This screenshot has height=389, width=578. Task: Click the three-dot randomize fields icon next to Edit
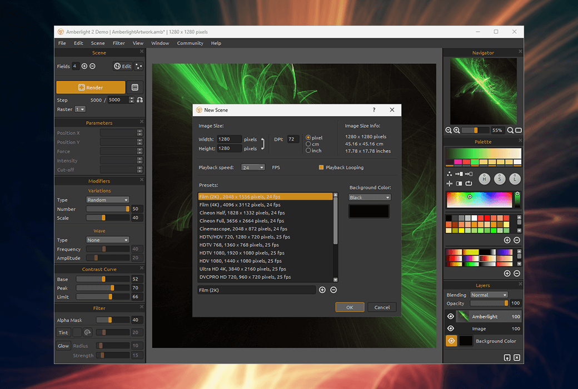click(138, 66)
